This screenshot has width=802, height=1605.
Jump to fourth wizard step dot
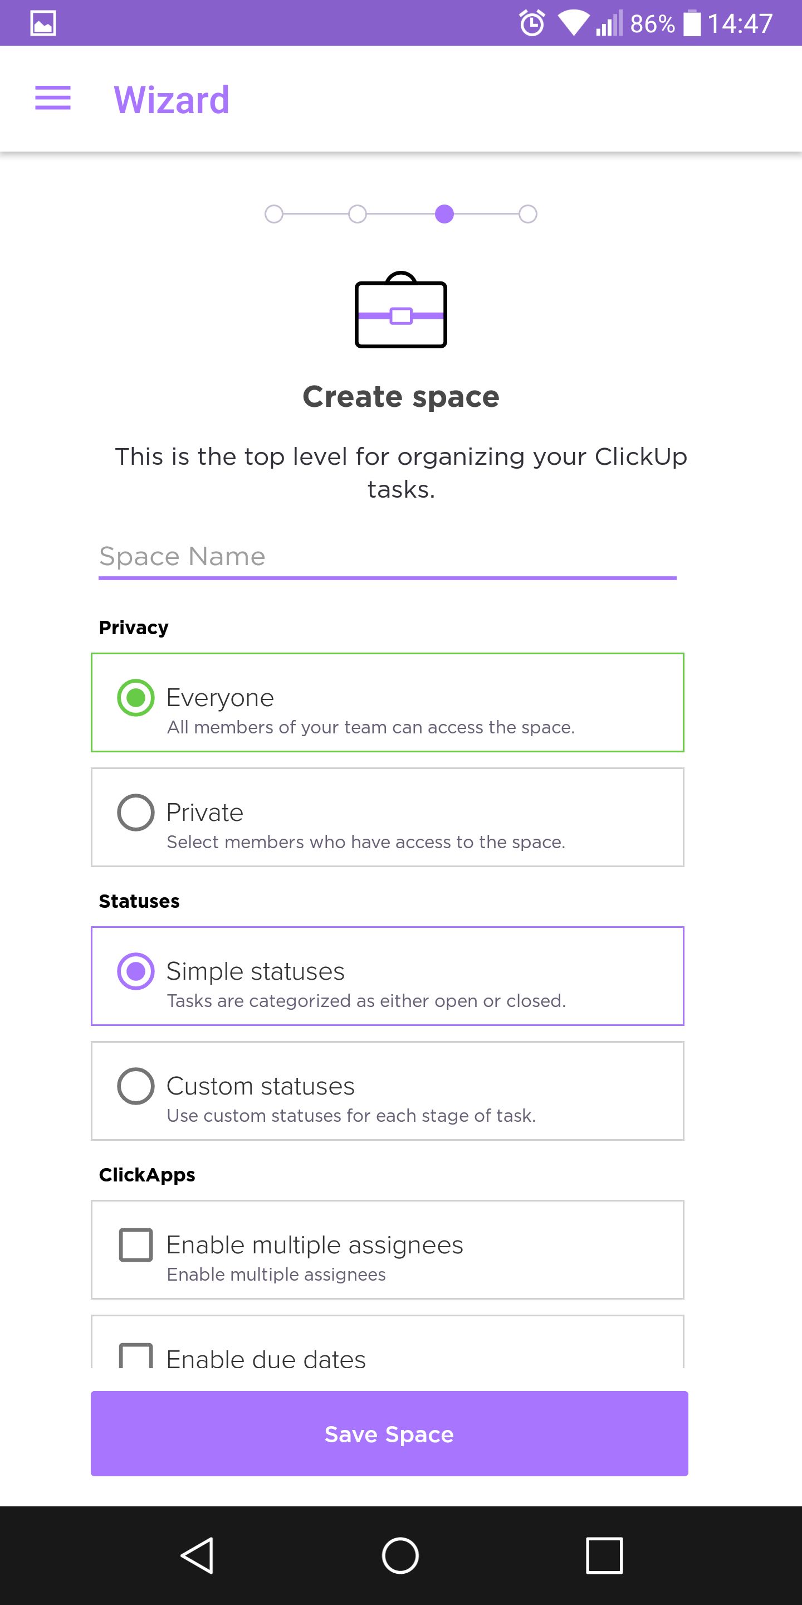[528, 215]
